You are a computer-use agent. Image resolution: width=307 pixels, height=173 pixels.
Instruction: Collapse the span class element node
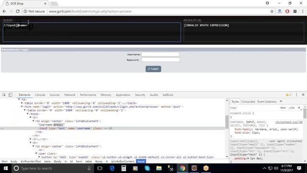pos(36,153)
